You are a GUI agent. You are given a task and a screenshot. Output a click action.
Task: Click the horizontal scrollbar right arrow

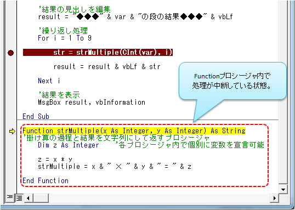274,198
